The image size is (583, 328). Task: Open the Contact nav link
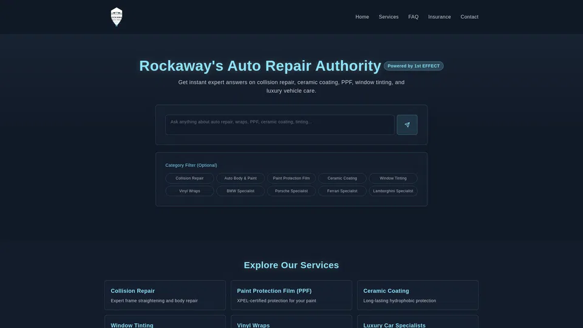(469, 17)
